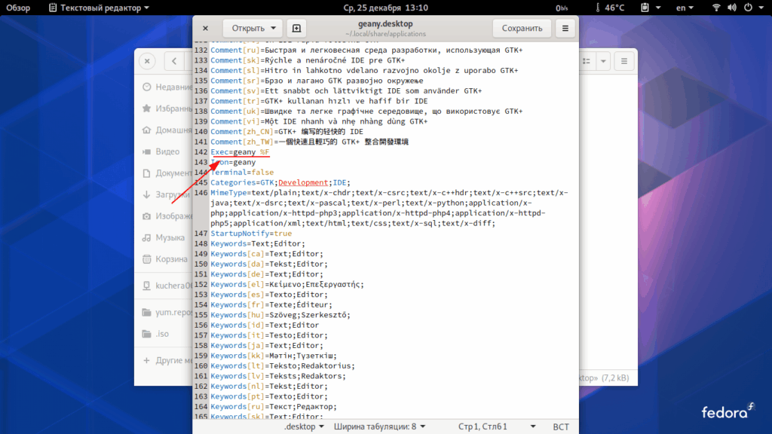Click the StartupNotify=true line

251,234
